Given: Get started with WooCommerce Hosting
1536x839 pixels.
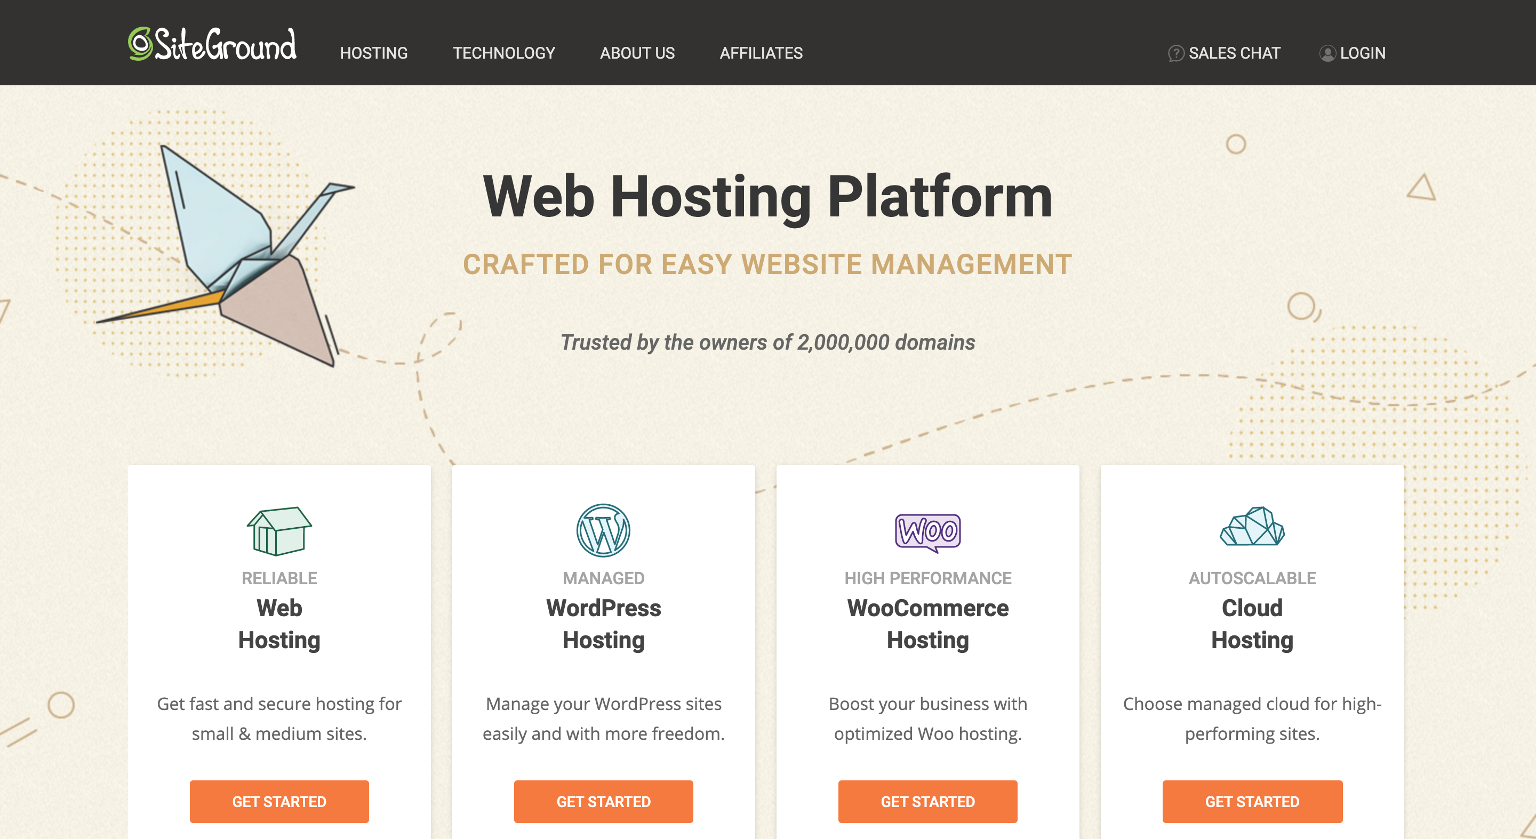Looking at the screenshot, I should 928,802.
